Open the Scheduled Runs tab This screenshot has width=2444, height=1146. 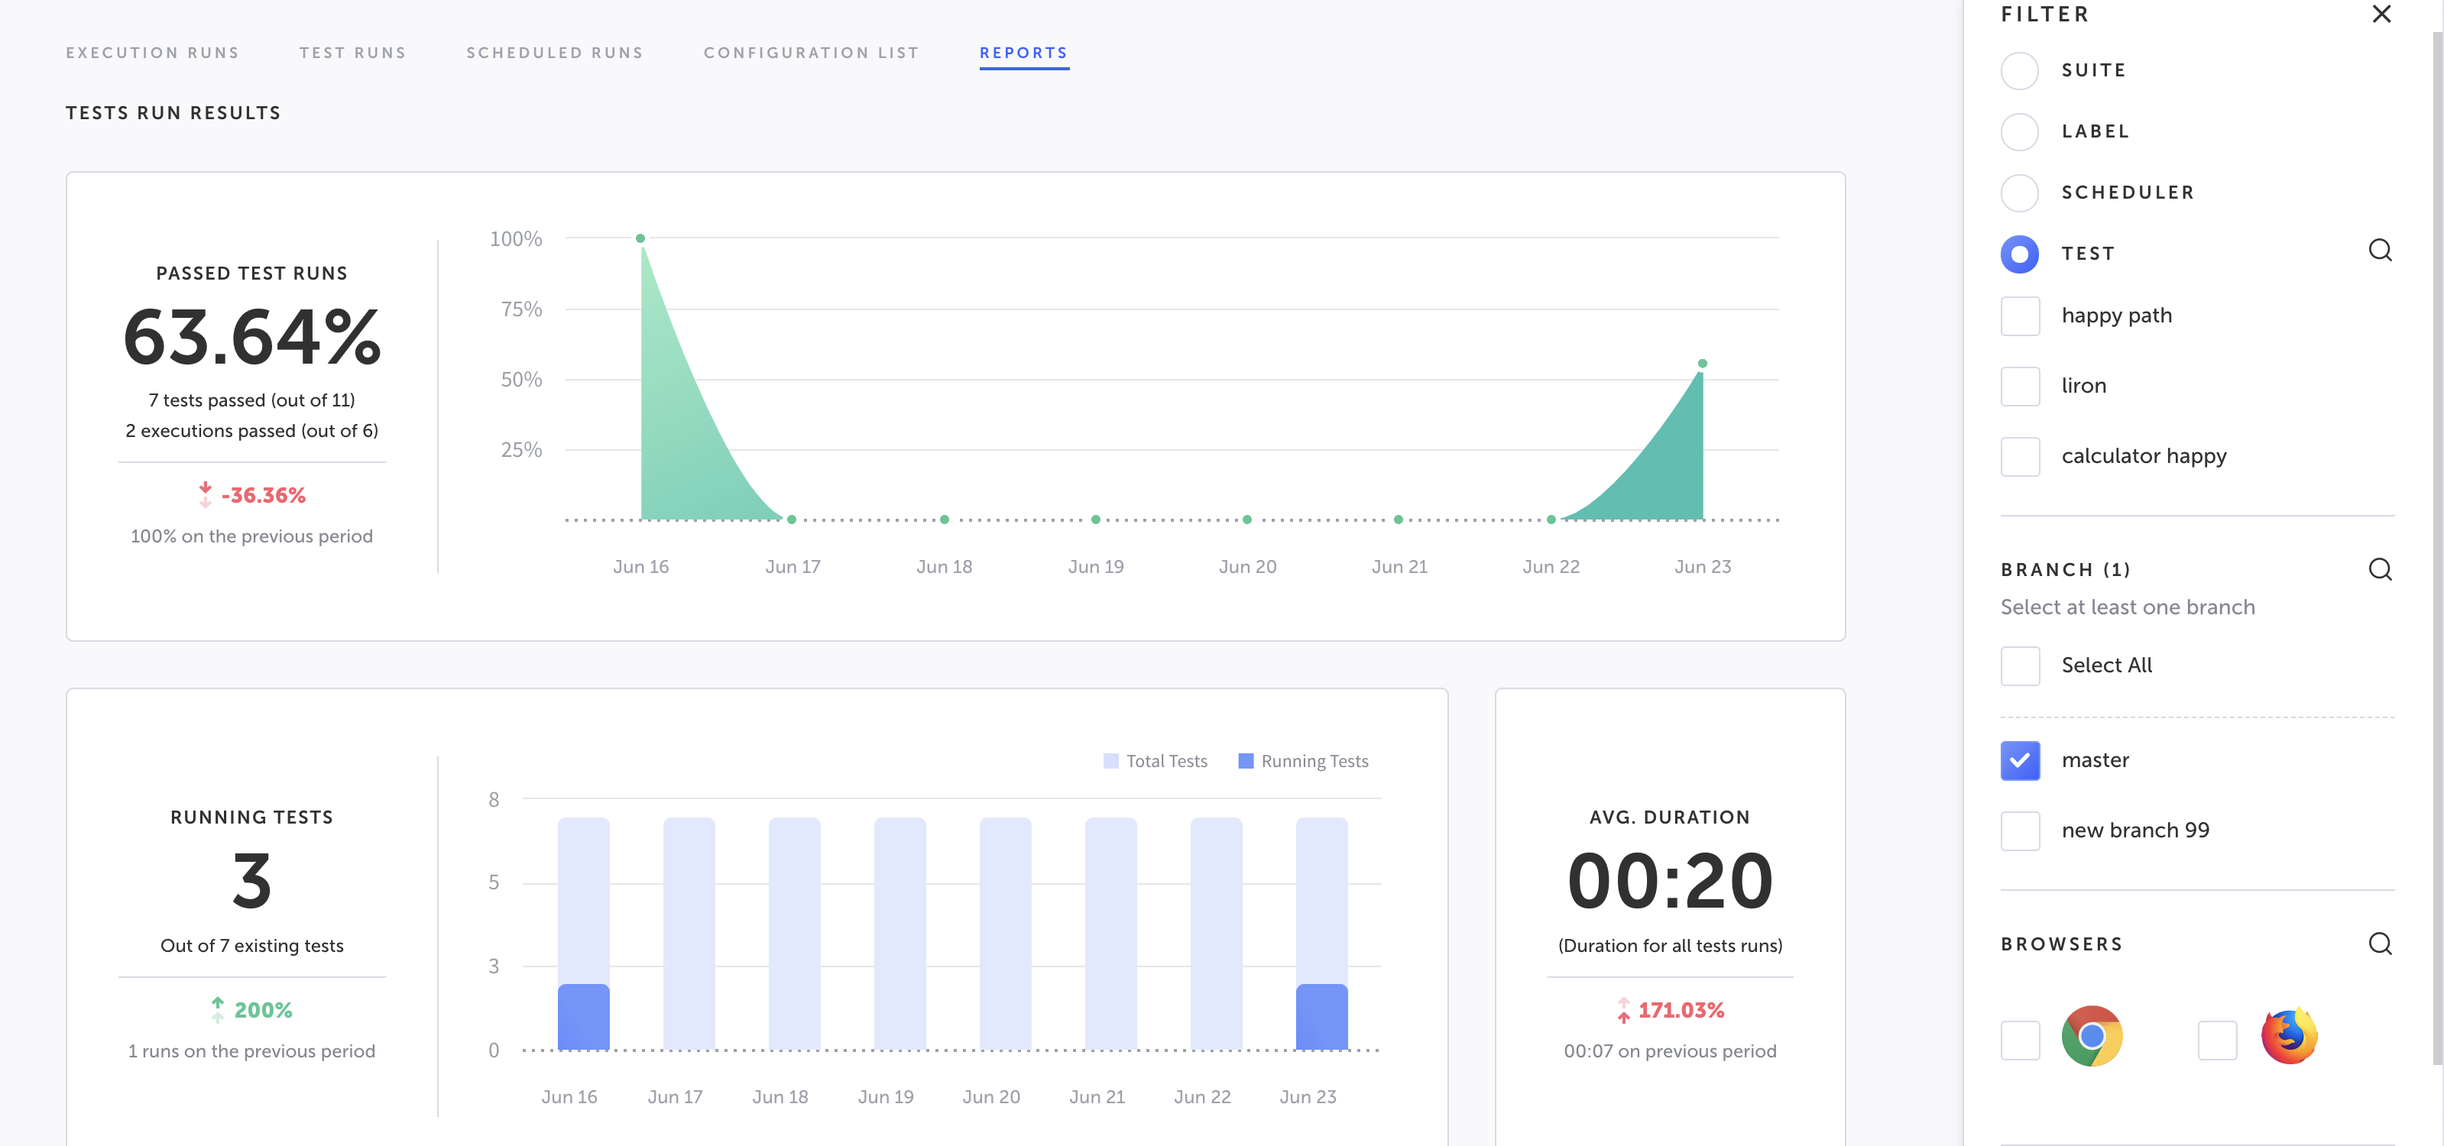554,53
